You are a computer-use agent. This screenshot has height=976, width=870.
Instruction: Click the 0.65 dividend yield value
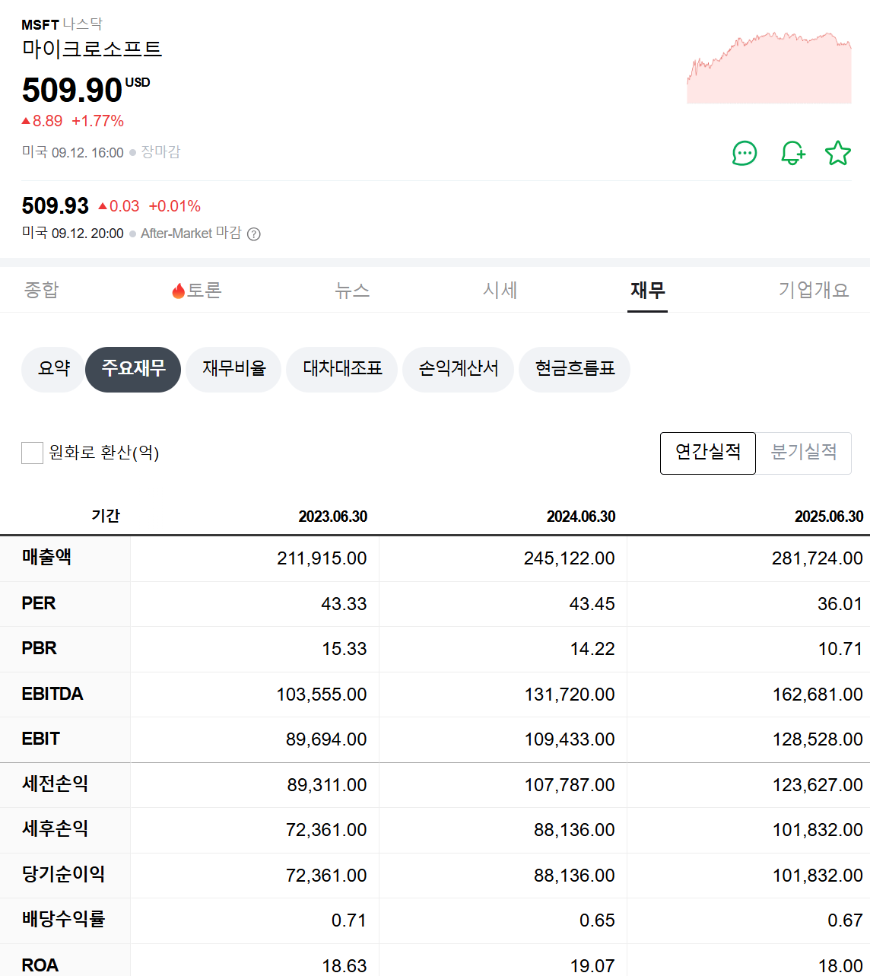[597, 920]
